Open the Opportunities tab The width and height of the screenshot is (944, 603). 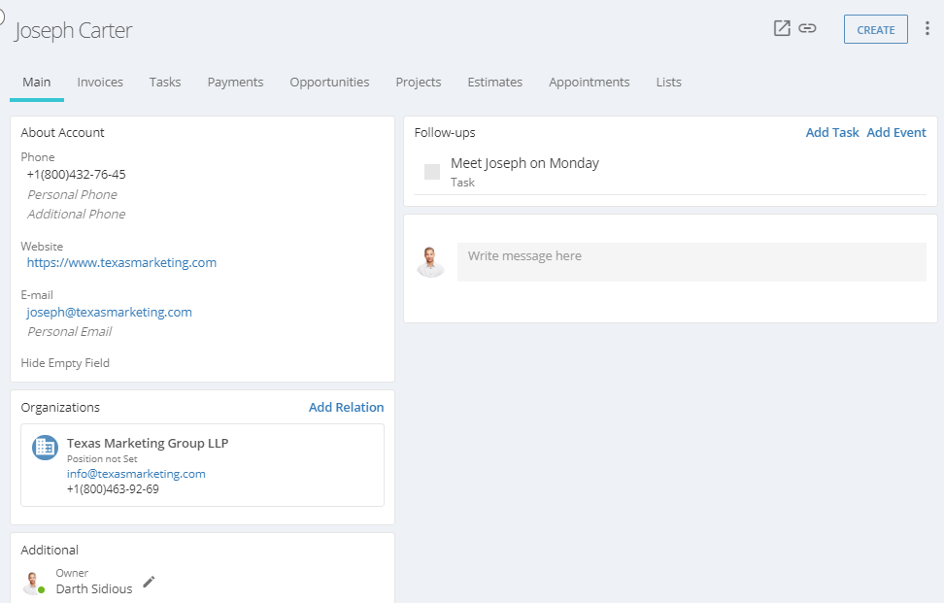tap(329, 82)
